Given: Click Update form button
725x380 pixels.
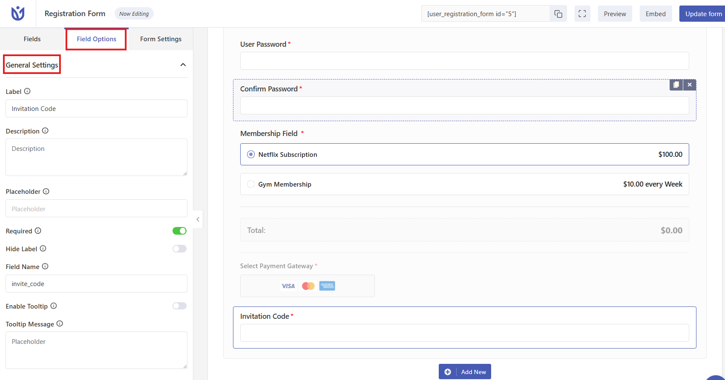Looking at the screenshot, I should [x=702, y=14].
